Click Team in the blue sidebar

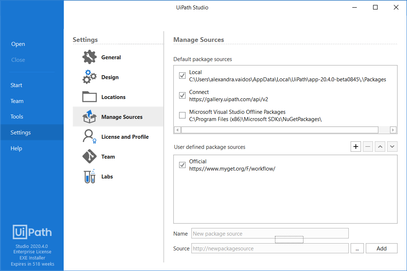17,101
